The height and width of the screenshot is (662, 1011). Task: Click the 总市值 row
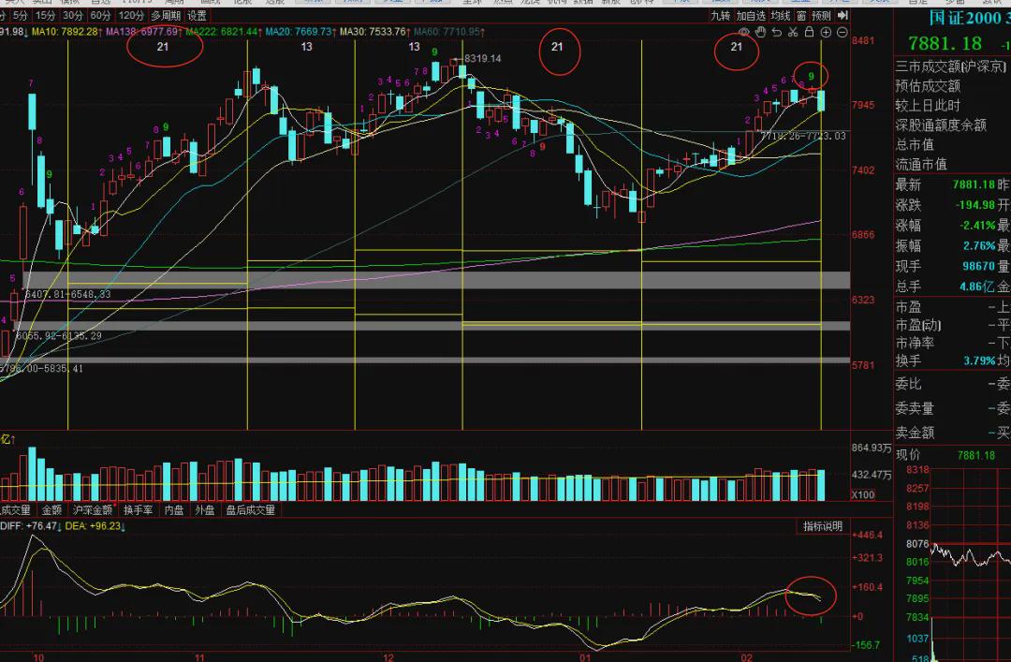click(915, 144)
